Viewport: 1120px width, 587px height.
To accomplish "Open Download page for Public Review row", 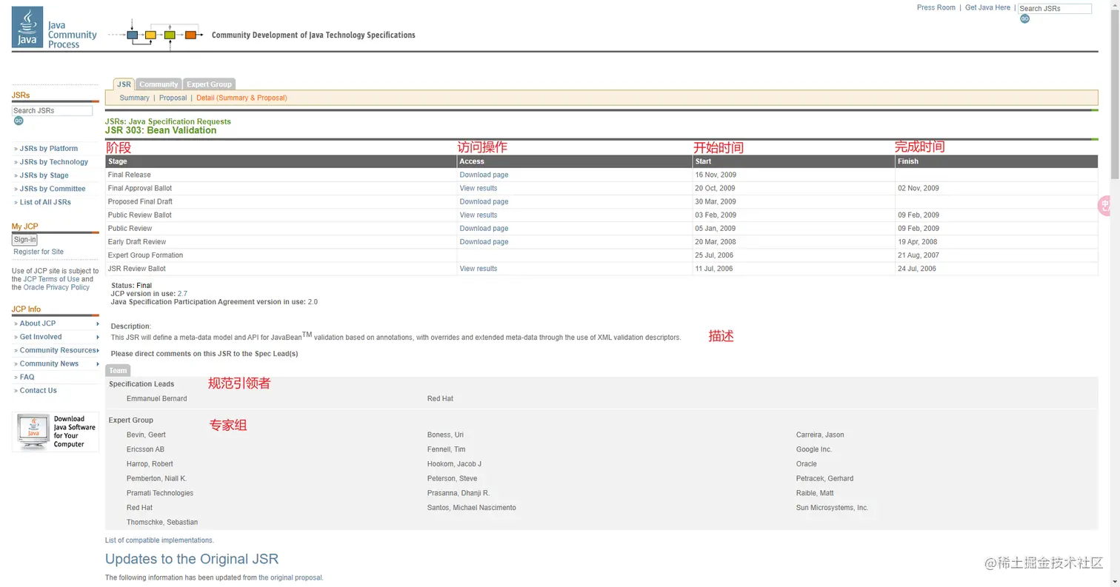I will pyautogui.click(x=484, y=228).
